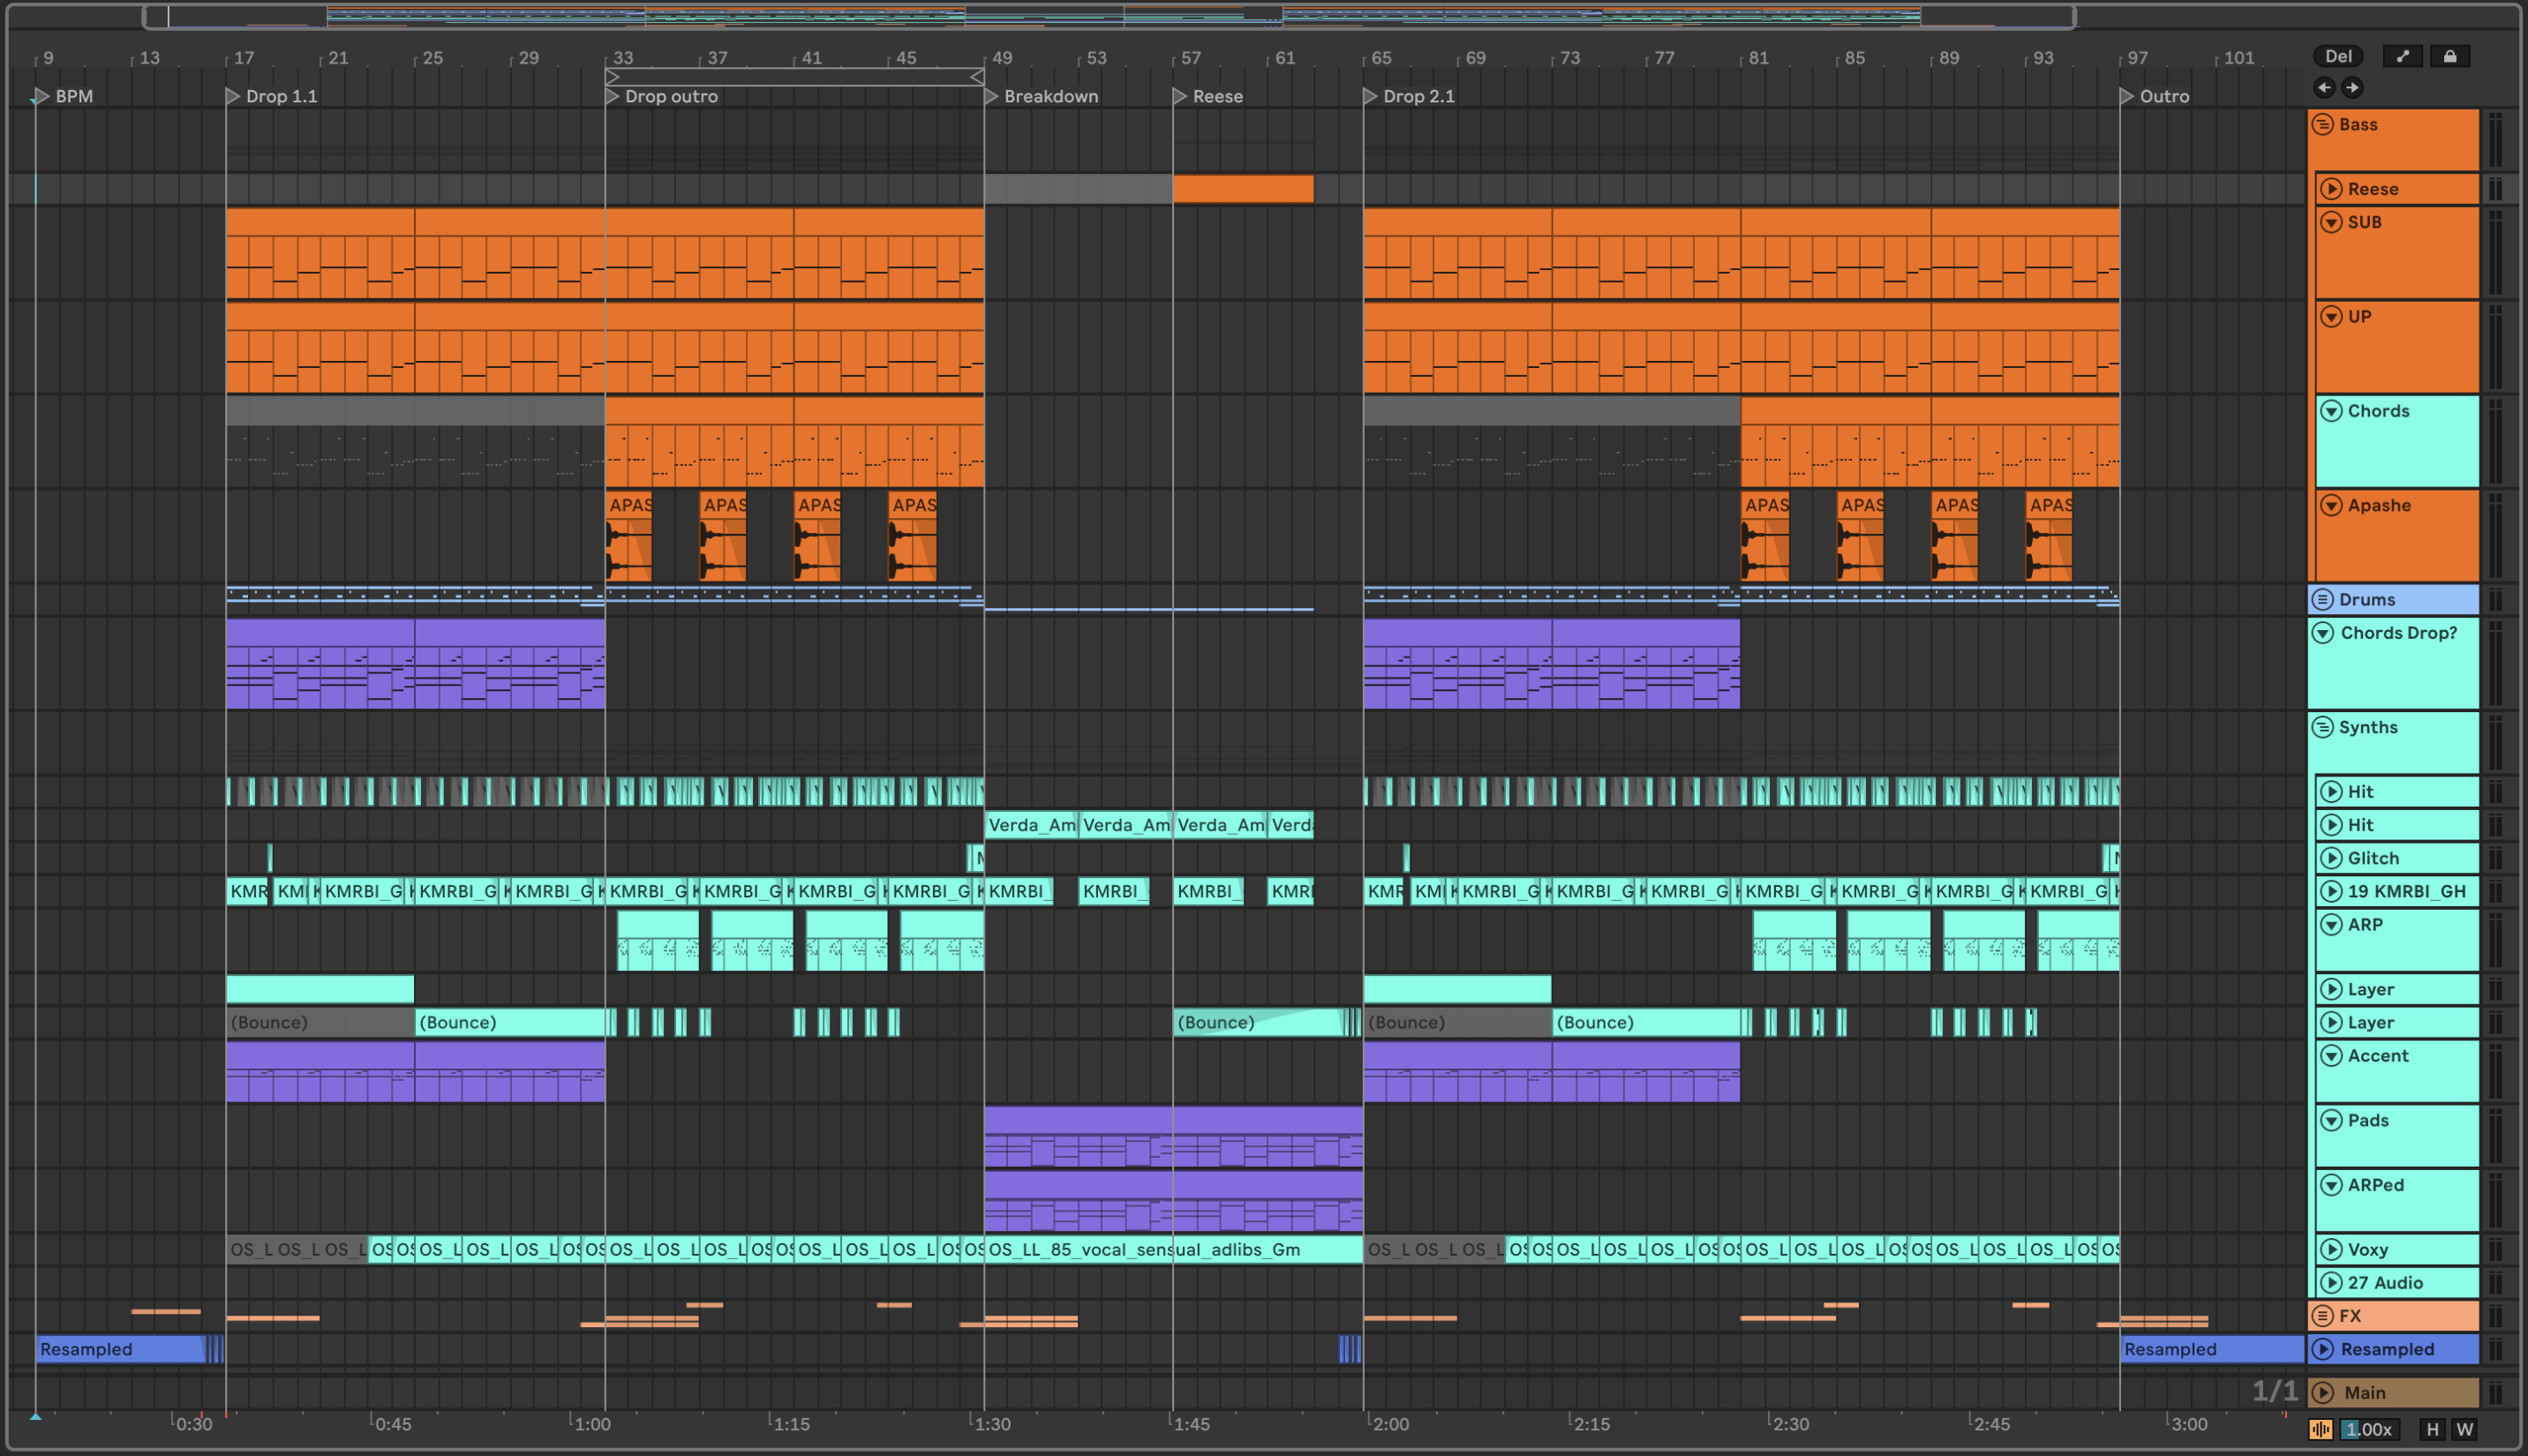Click the orange waveform icon beside 1.00x

pos(2321,1429)
